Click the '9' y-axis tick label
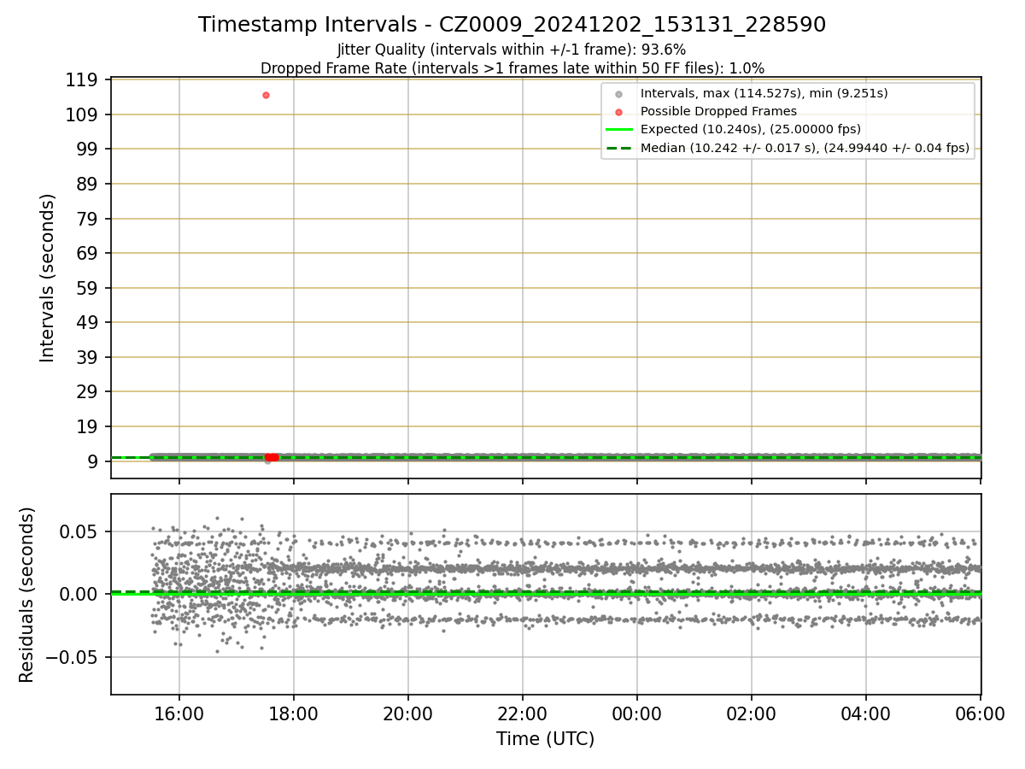Image resolution: width=1025 pixels, height=769 pixels. [94, 461]
